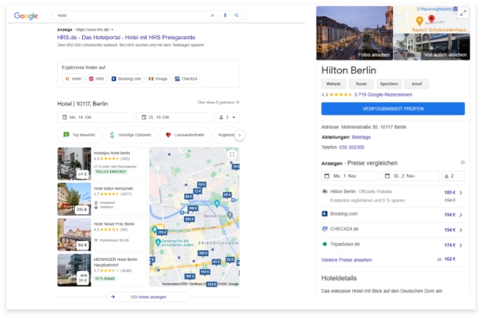Click the Hotel Adlon Kempinski photo thumbnail
This screenshot has width=482, height=318.
[x=74, y=199]
